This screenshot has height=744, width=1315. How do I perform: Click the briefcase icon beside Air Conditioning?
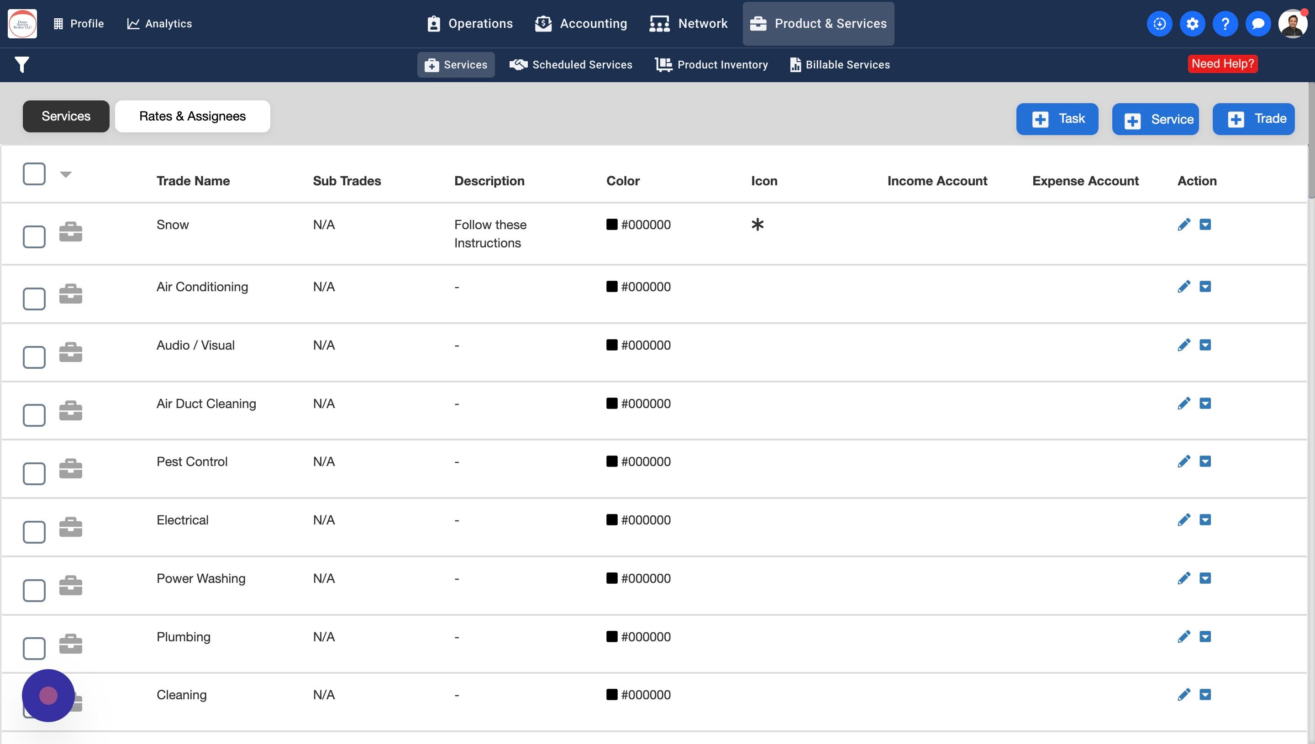click(x=70, y=294)
